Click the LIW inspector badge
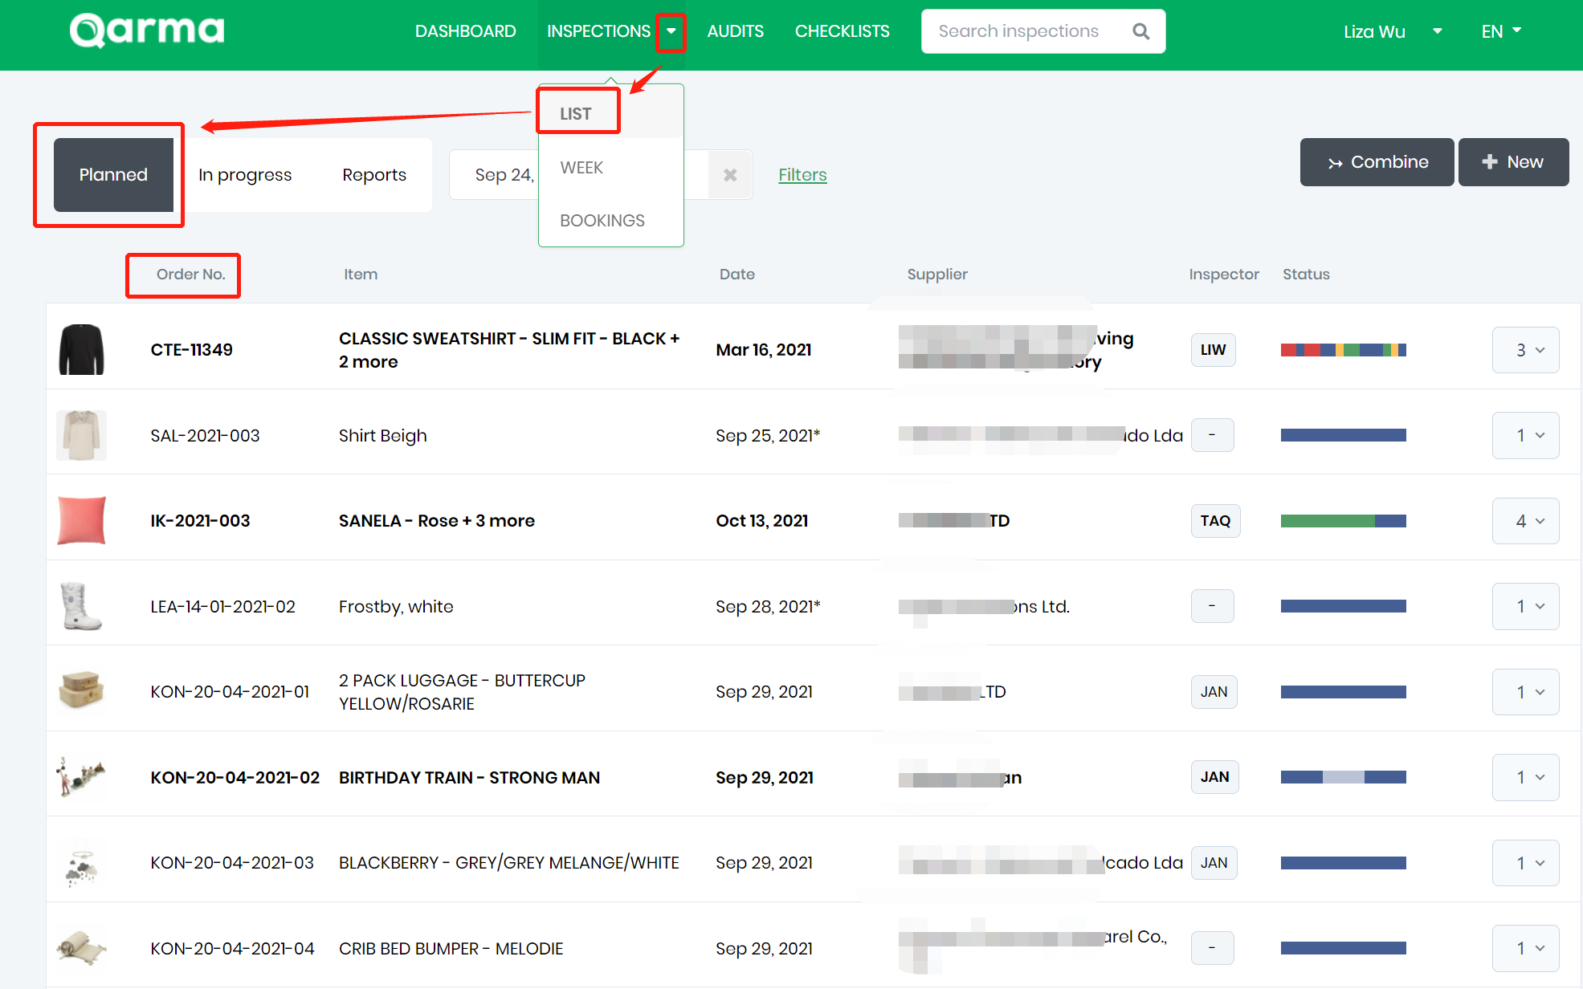Image resolution: width=1583 pixels, height=989 pixels. [x=1213, y=350]
